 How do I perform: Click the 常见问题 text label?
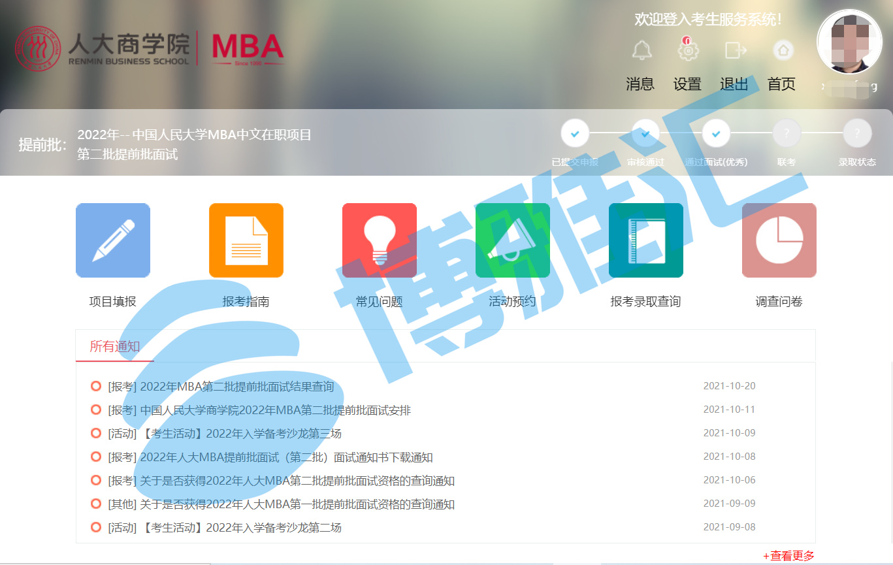pyautogui.click(x=380, y=302)
